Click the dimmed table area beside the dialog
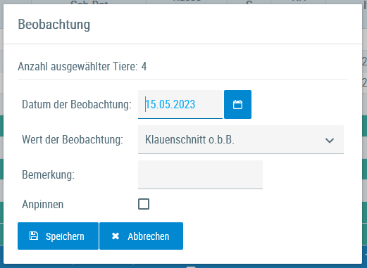Viewport: 367px width, 268px height. click(x=365, y=141)
